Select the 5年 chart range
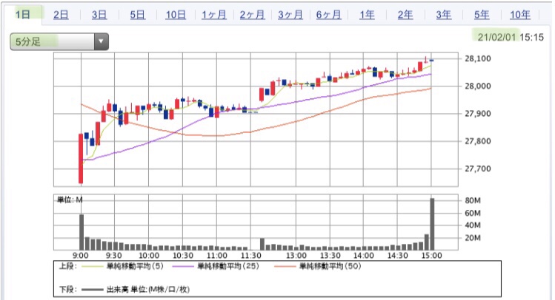 coord(482,15)
